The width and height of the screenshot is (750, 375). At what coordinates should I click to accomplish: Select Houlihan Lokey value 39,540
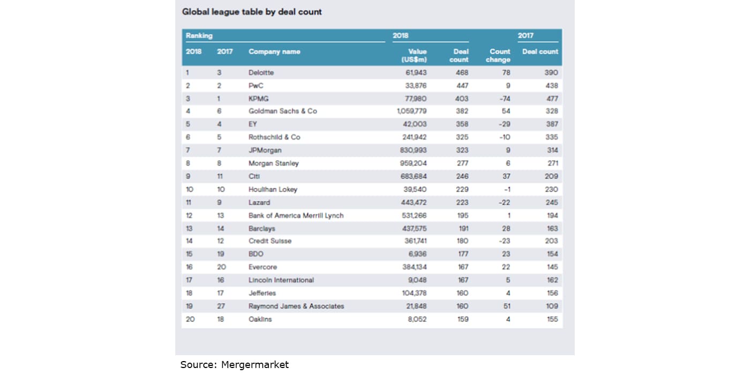pyautogui.click(x=416, y=190)
